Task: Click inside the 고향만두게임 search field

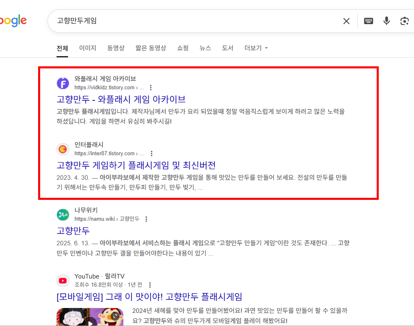Action: [x=196, y=21]
